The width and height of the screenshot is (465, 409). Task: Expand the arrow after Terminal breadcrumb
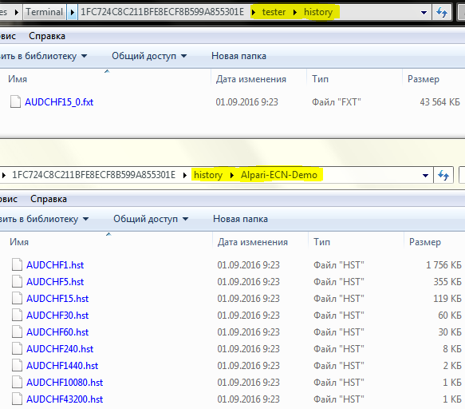(72, 12)
